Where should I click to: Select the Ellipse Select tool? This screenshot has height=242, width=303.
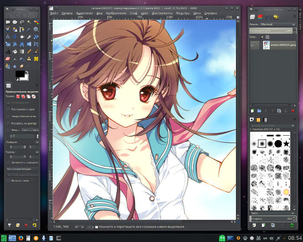tap(15, 22)
